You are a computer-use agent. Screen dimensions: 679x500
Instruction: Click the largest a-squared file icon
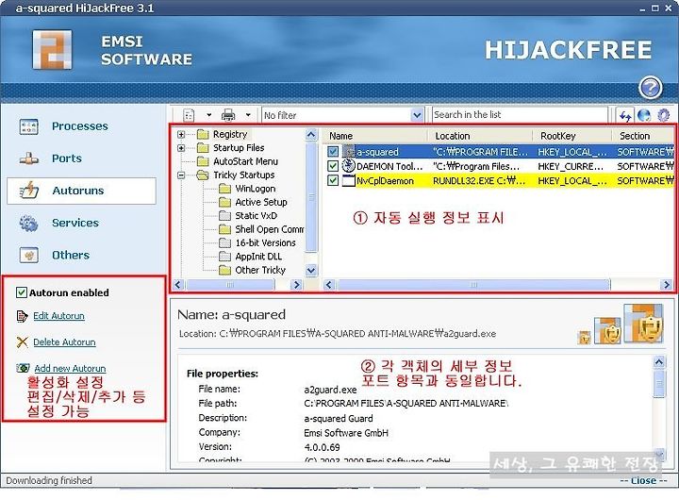point(643,324)
